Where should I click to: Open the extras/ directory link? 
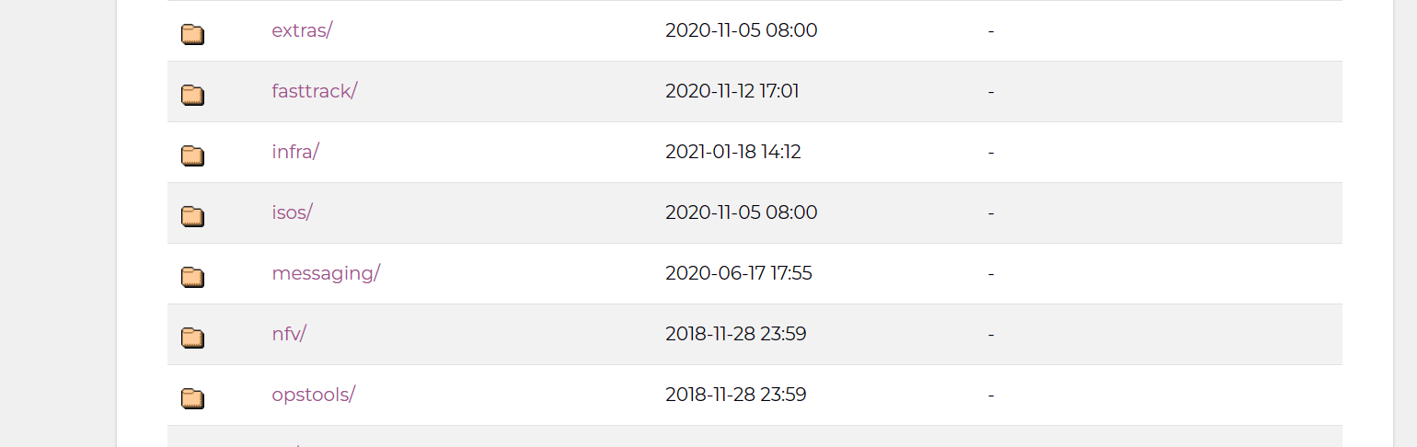tap(302, 30)
